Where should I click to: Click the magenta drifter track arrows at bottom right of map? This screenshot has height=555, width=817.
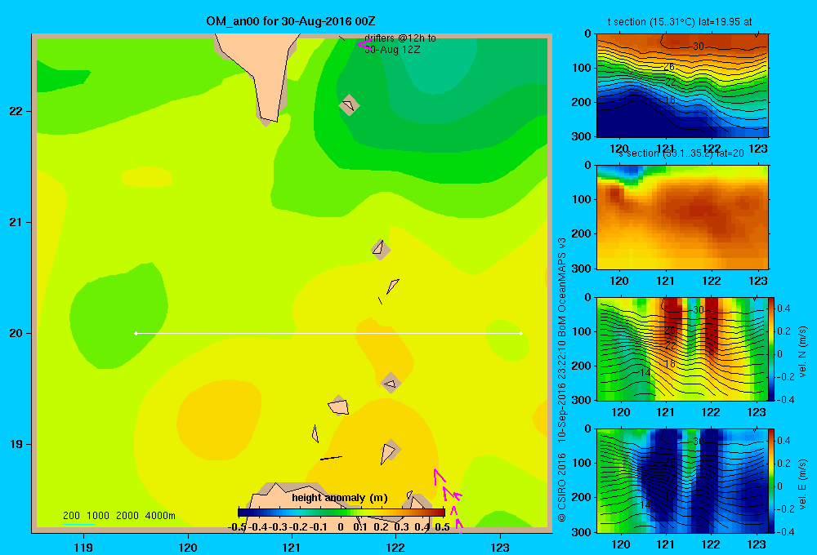click(x=448, y=499)
